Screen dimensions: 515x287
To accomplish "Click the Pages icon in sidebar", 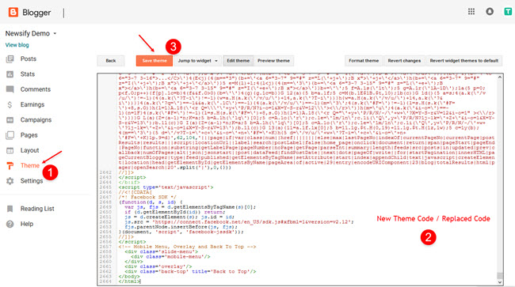I will pos(10,135).
